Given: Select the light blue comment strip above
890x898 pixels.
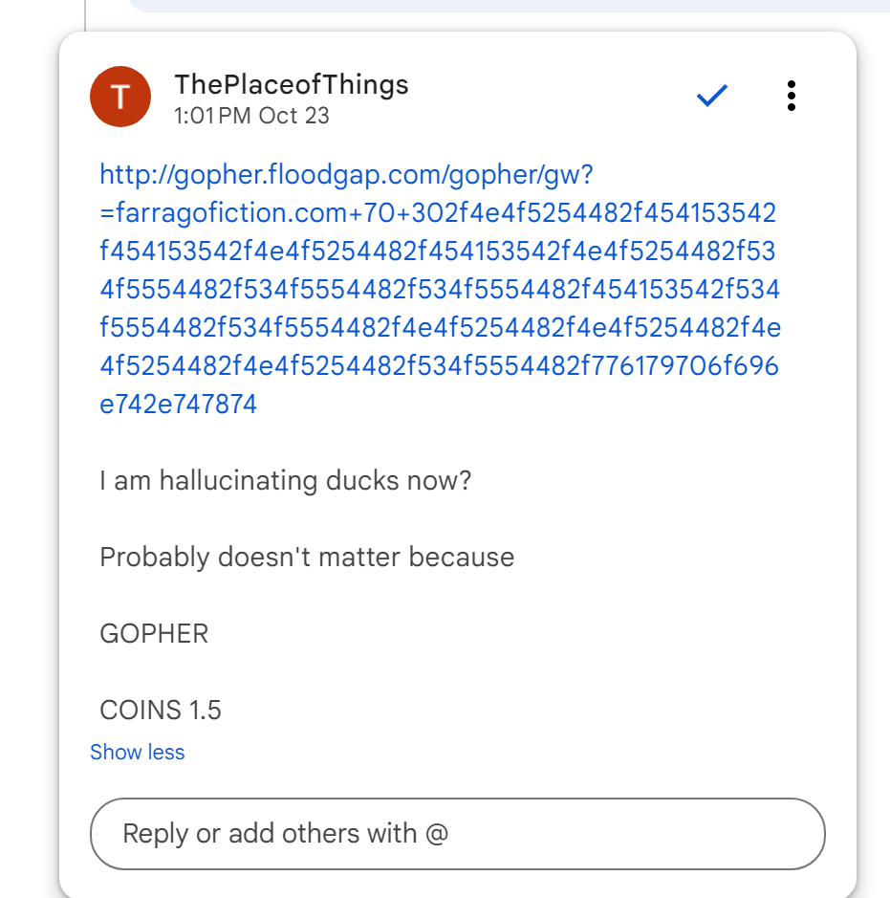Looking at the screenshot, I should (507, 6).
